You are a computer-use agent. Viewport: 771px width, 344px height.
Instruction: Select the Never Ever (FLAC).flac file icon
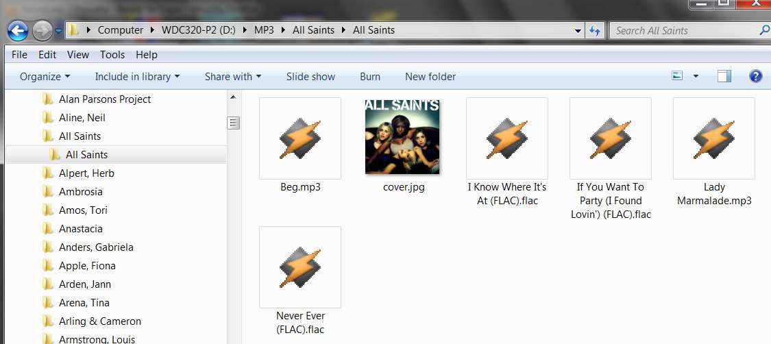pyautogui.click(x=300, y=267)
